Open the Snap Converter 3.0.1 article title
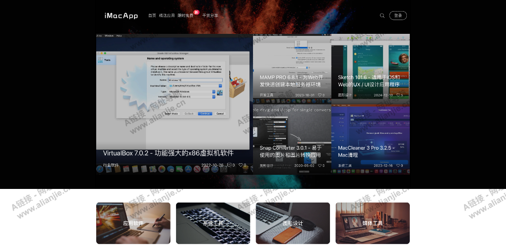Viewport: 506px width, 245px height. click(291, 151)
